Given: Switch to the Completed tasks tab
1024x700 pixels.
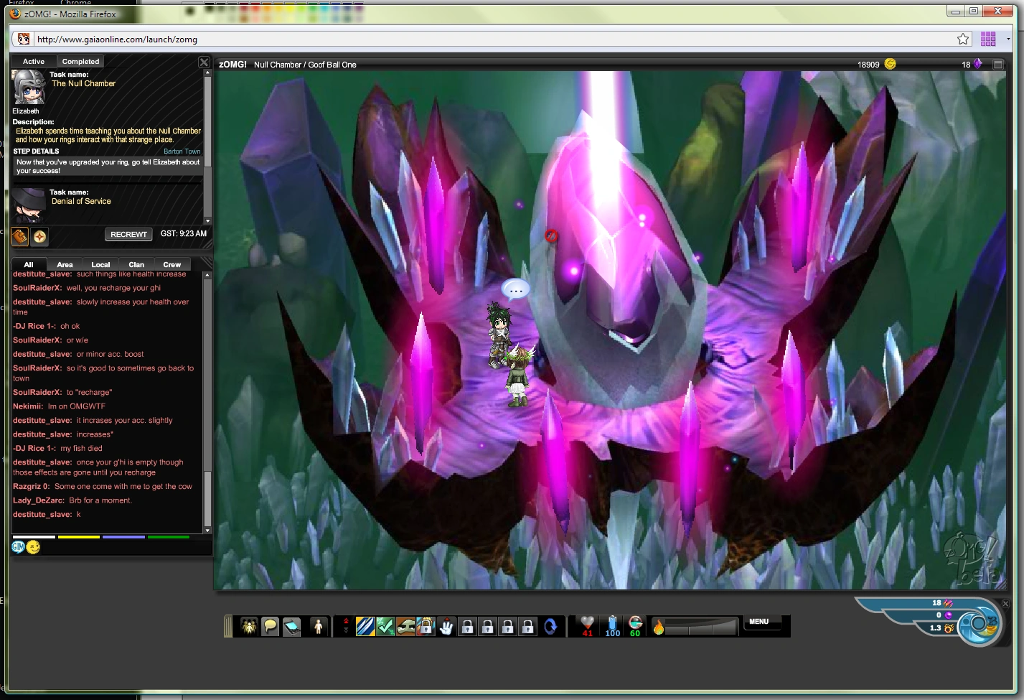Looking at the screenshot, I should [80, 62].
